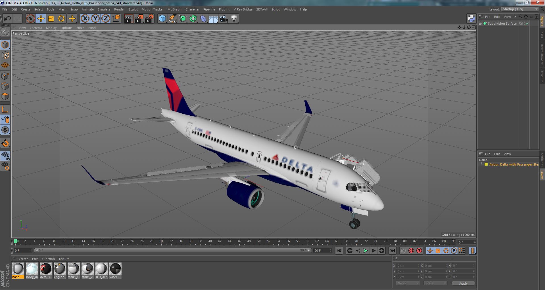Open the spline Pen tool
Screen dimensions: 545x290
pos(172,19)
